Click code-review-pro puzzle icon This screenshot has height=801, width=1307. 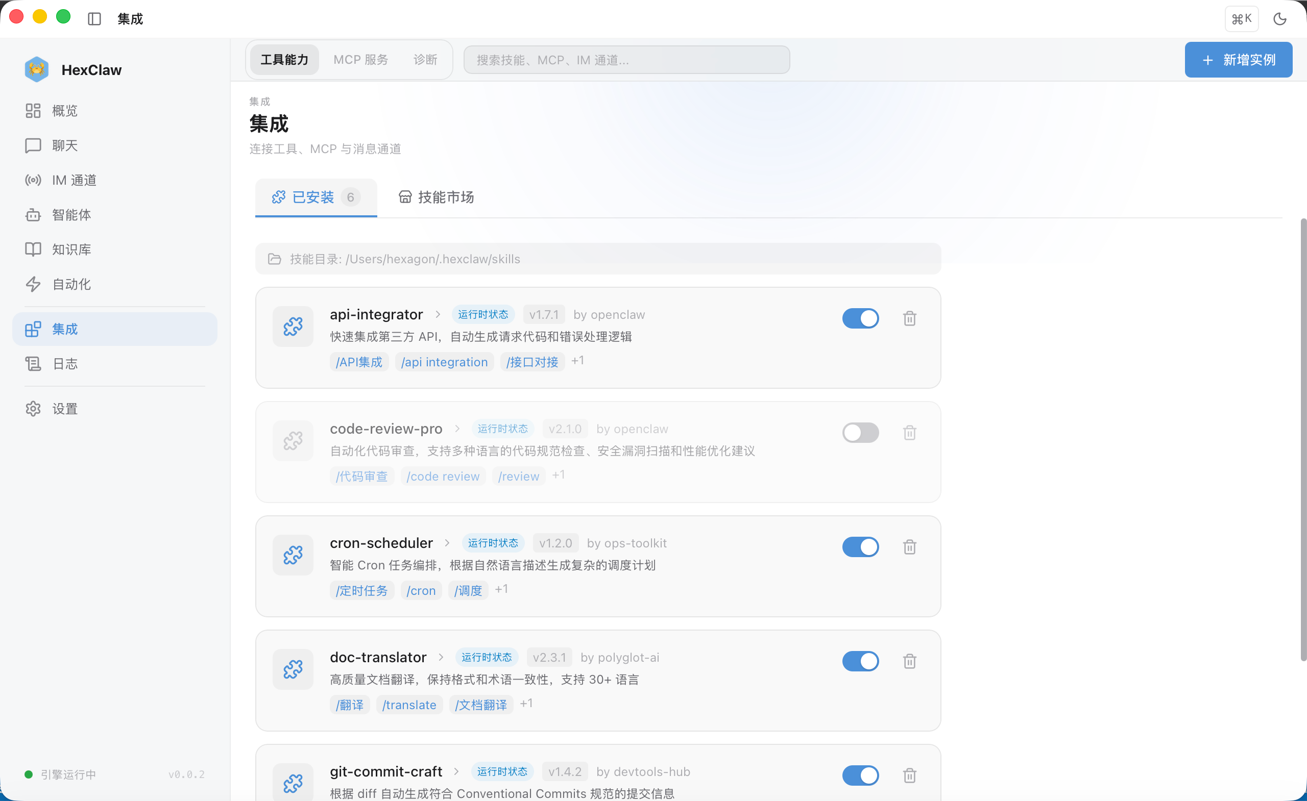[293, 440]
